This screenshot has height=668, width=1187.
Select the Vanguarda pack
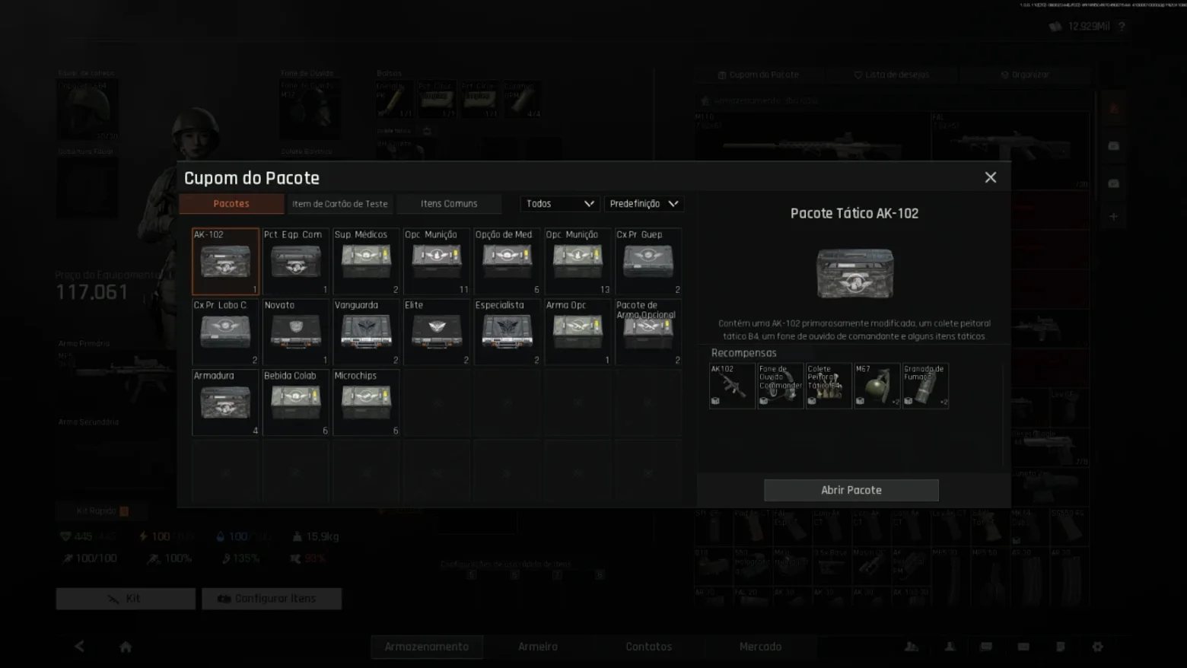click(366, 332)
